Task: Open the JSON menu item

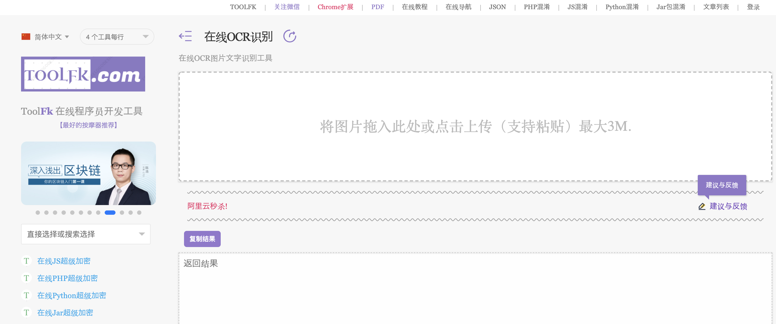Action: 497,7
